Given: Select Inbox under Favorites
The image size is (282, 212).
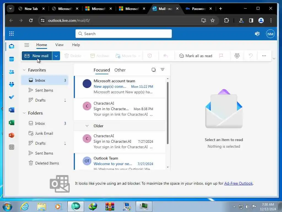Looking at the screenshot, I should pyautogui.click(x=45, y=80).
